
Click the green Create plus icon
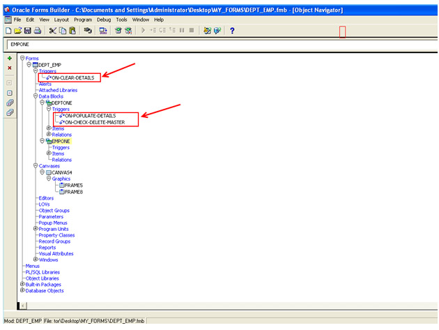click(x=9, y=58)
